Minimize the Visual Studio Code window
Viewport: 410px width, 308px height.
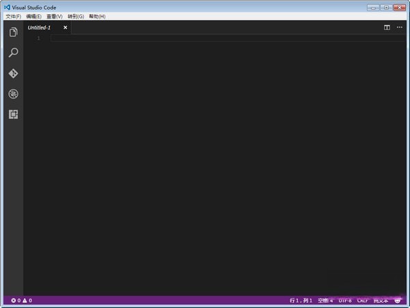pyautogui.click(x=373, y=8)
